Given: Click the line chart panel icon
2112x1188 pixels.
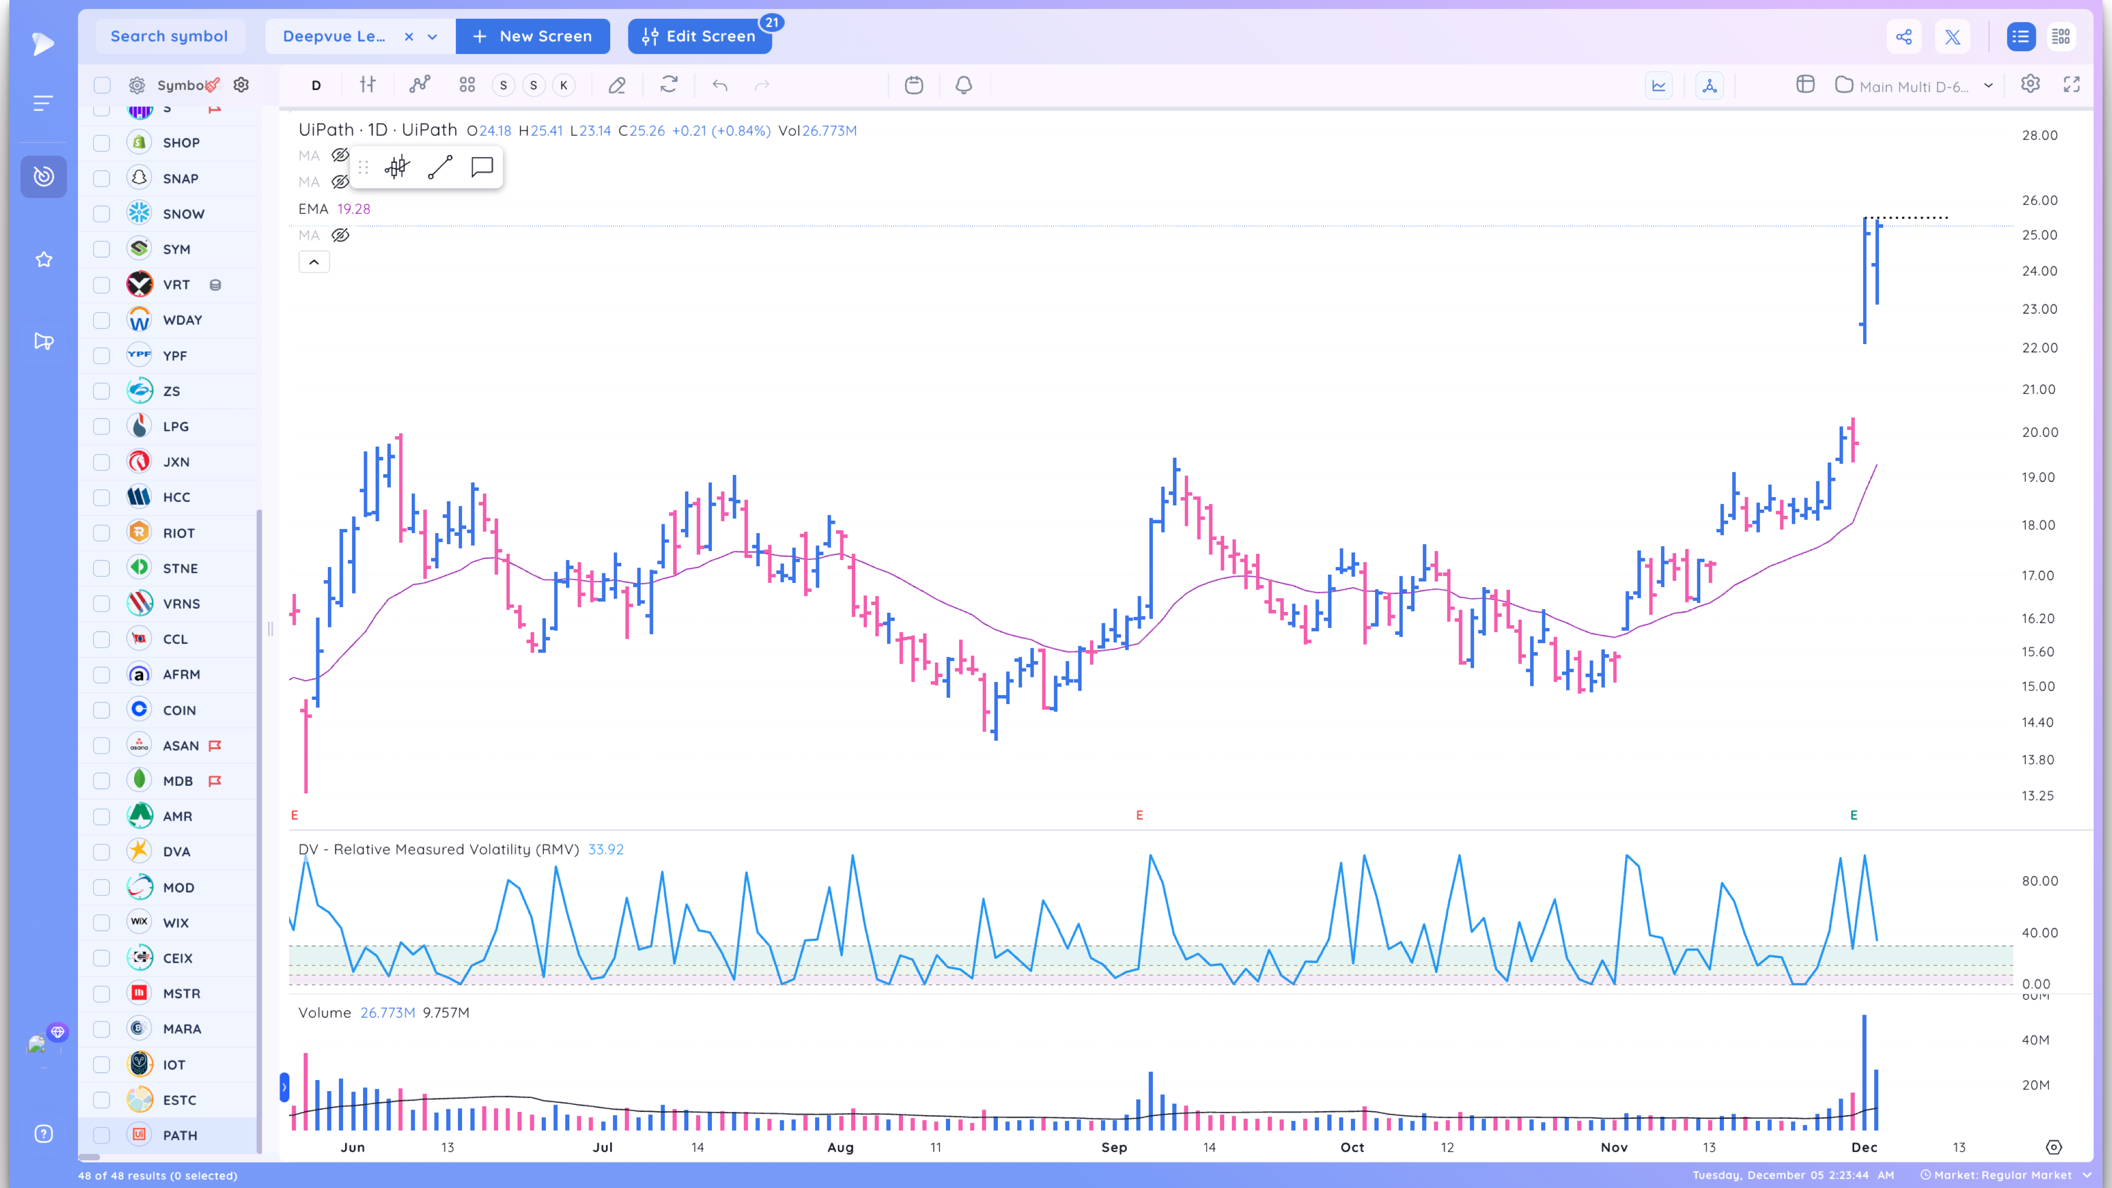Looking at the screenshot, I should (x=1658, y=85).
